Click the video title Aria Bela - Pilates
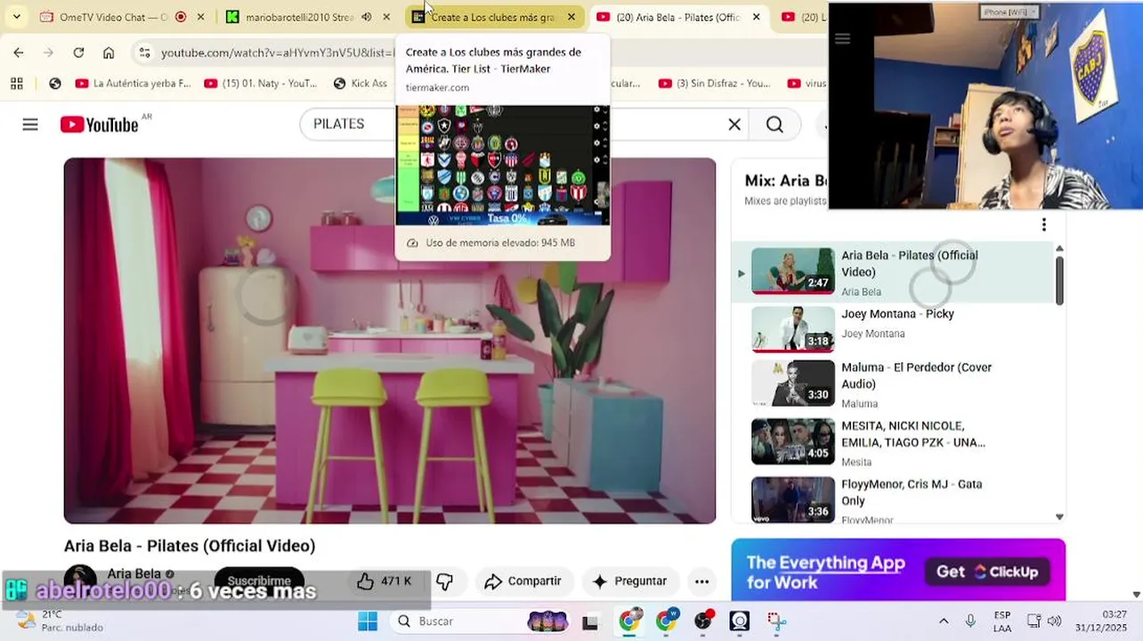This screenshot has width=1143, height=641. (x=190, y=546)
